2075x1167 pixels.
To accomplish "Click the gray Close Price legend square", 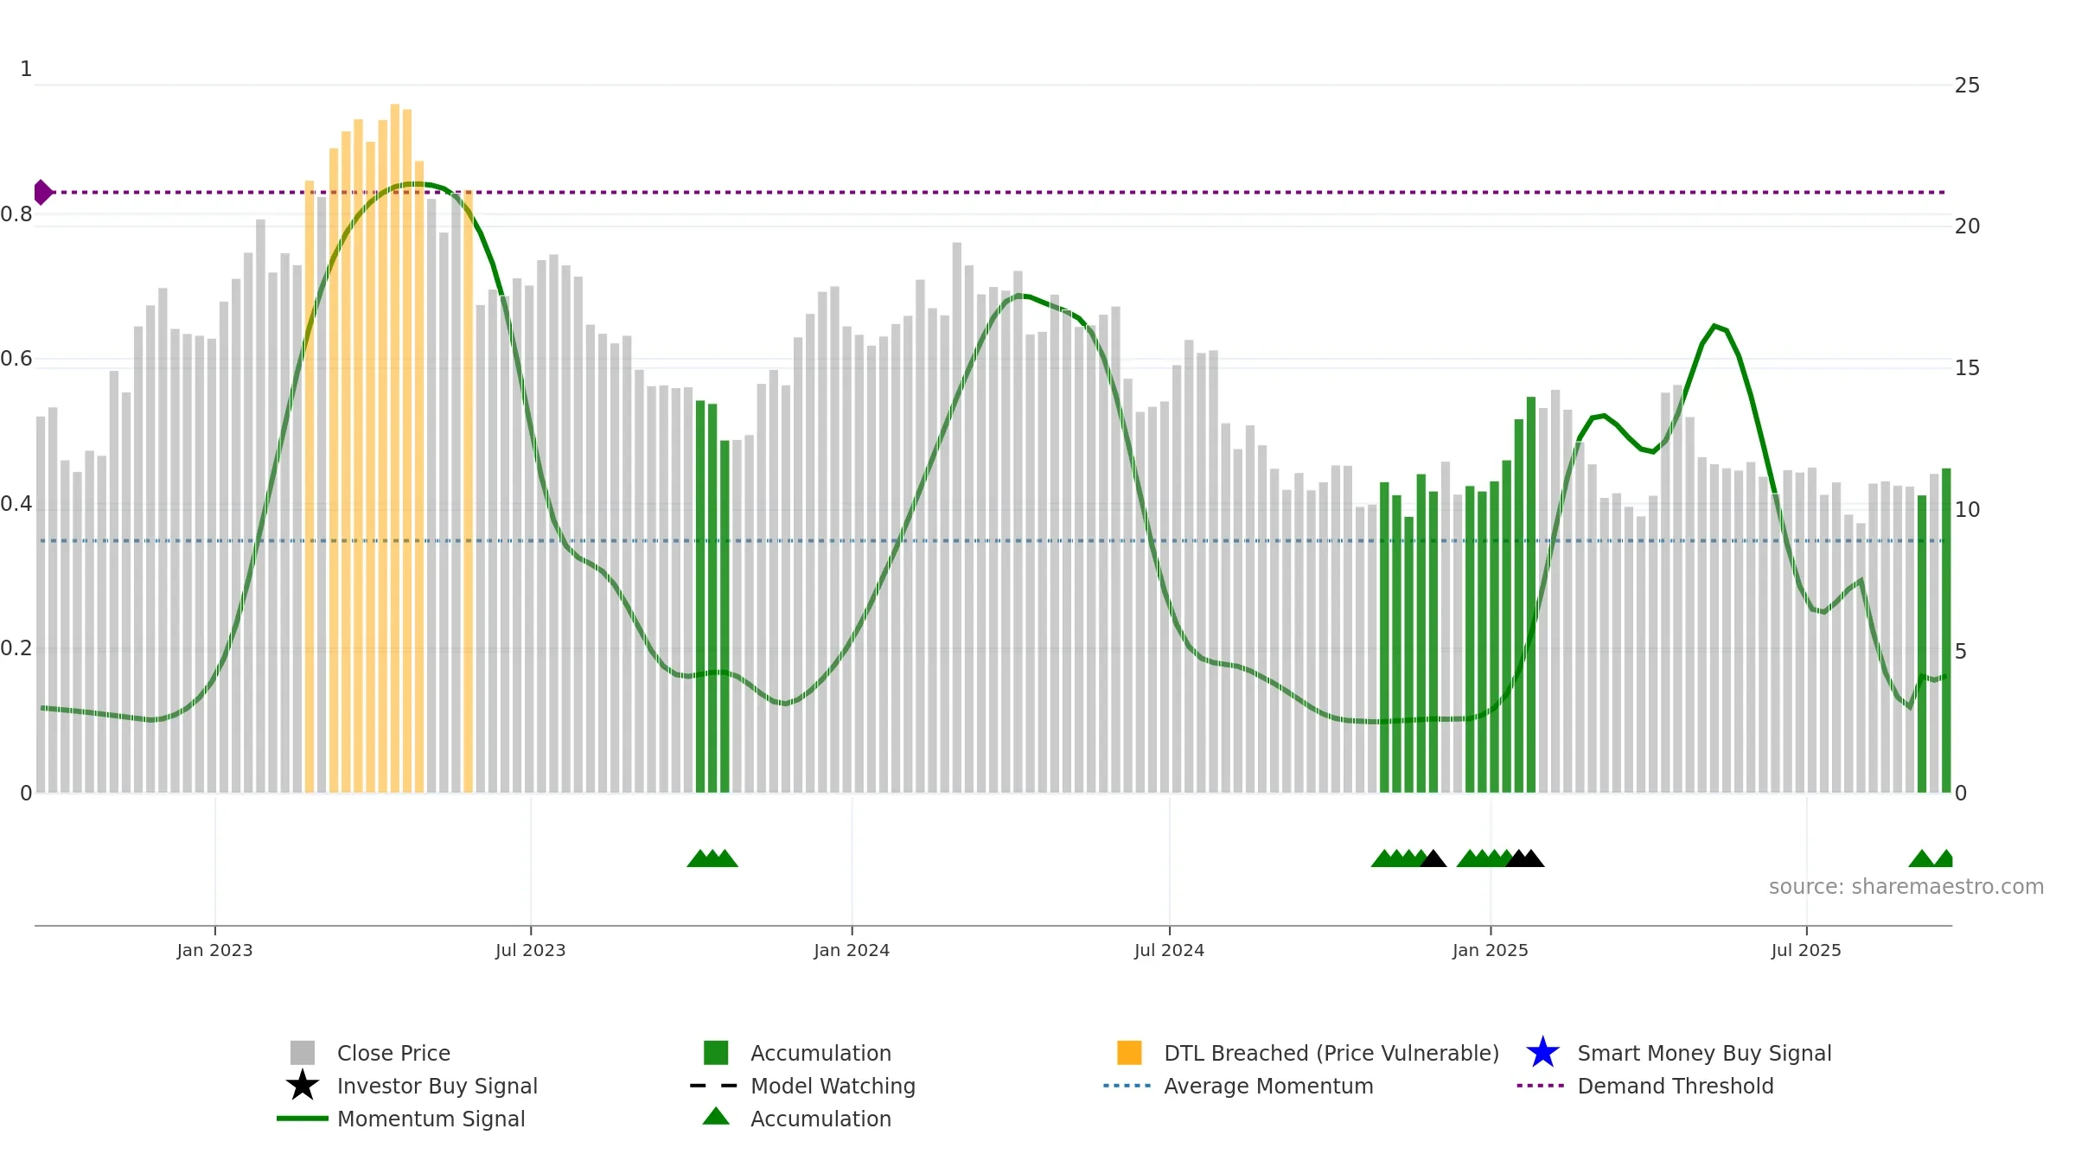I will 303,1053.
